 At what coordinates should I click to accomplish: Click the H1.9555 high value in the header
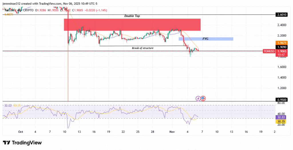53,10
